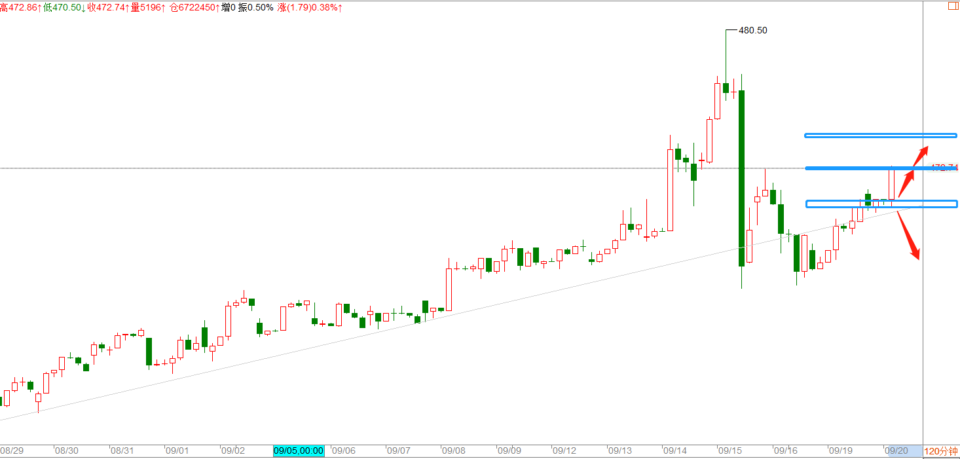Click the 09/06 date label

pos(344,451)
